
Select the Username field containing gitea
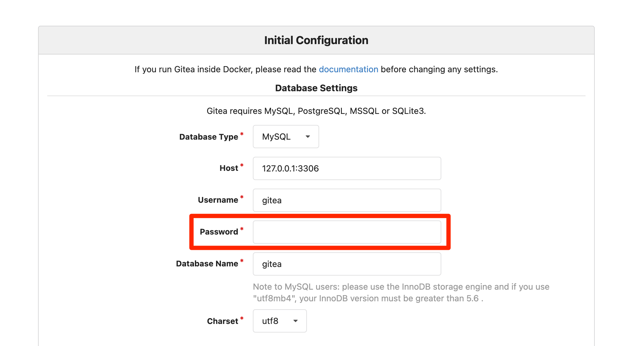click(346, 200)
